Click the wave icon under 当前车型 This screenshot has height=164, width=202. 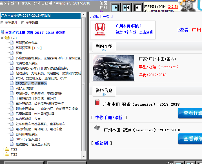[104, 50]
